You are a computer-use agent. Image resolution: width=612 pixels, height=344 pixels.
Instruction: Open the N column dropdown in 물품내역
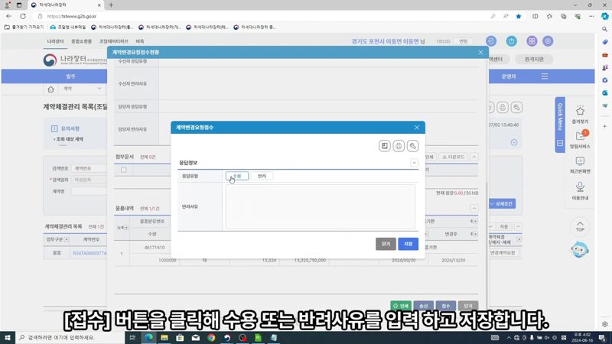[x=126, y=227]
